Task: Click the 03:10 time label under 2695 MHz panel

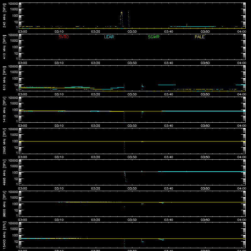Action: tap(59, 157)
